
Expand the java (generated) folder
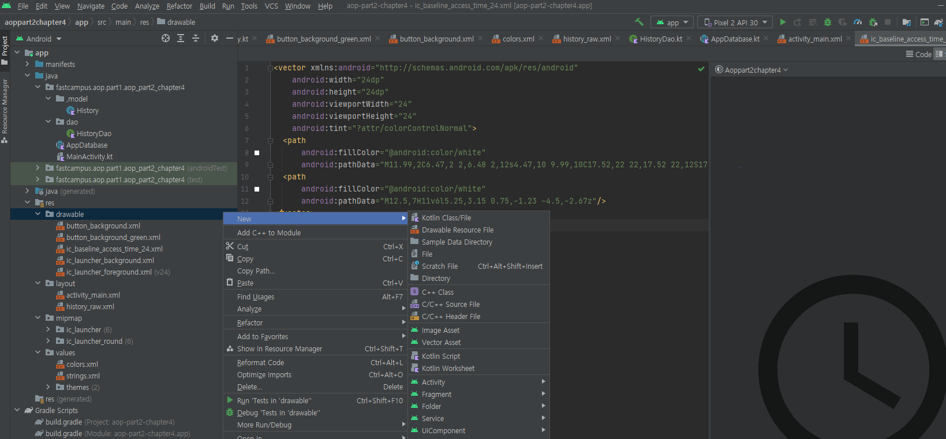pyautogui.click(x=28, y=191)
